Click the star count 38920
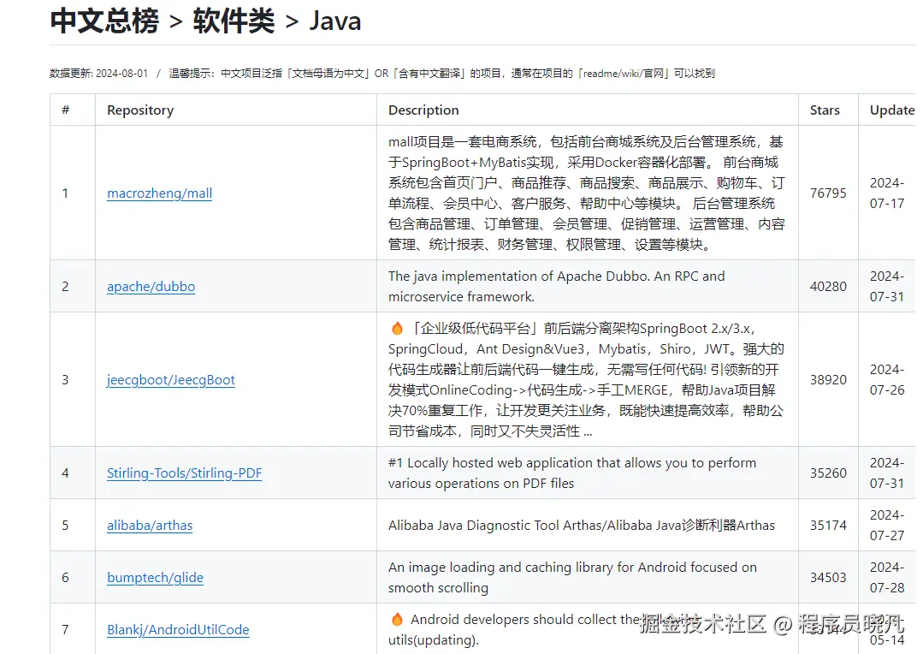 pos(828,380)
